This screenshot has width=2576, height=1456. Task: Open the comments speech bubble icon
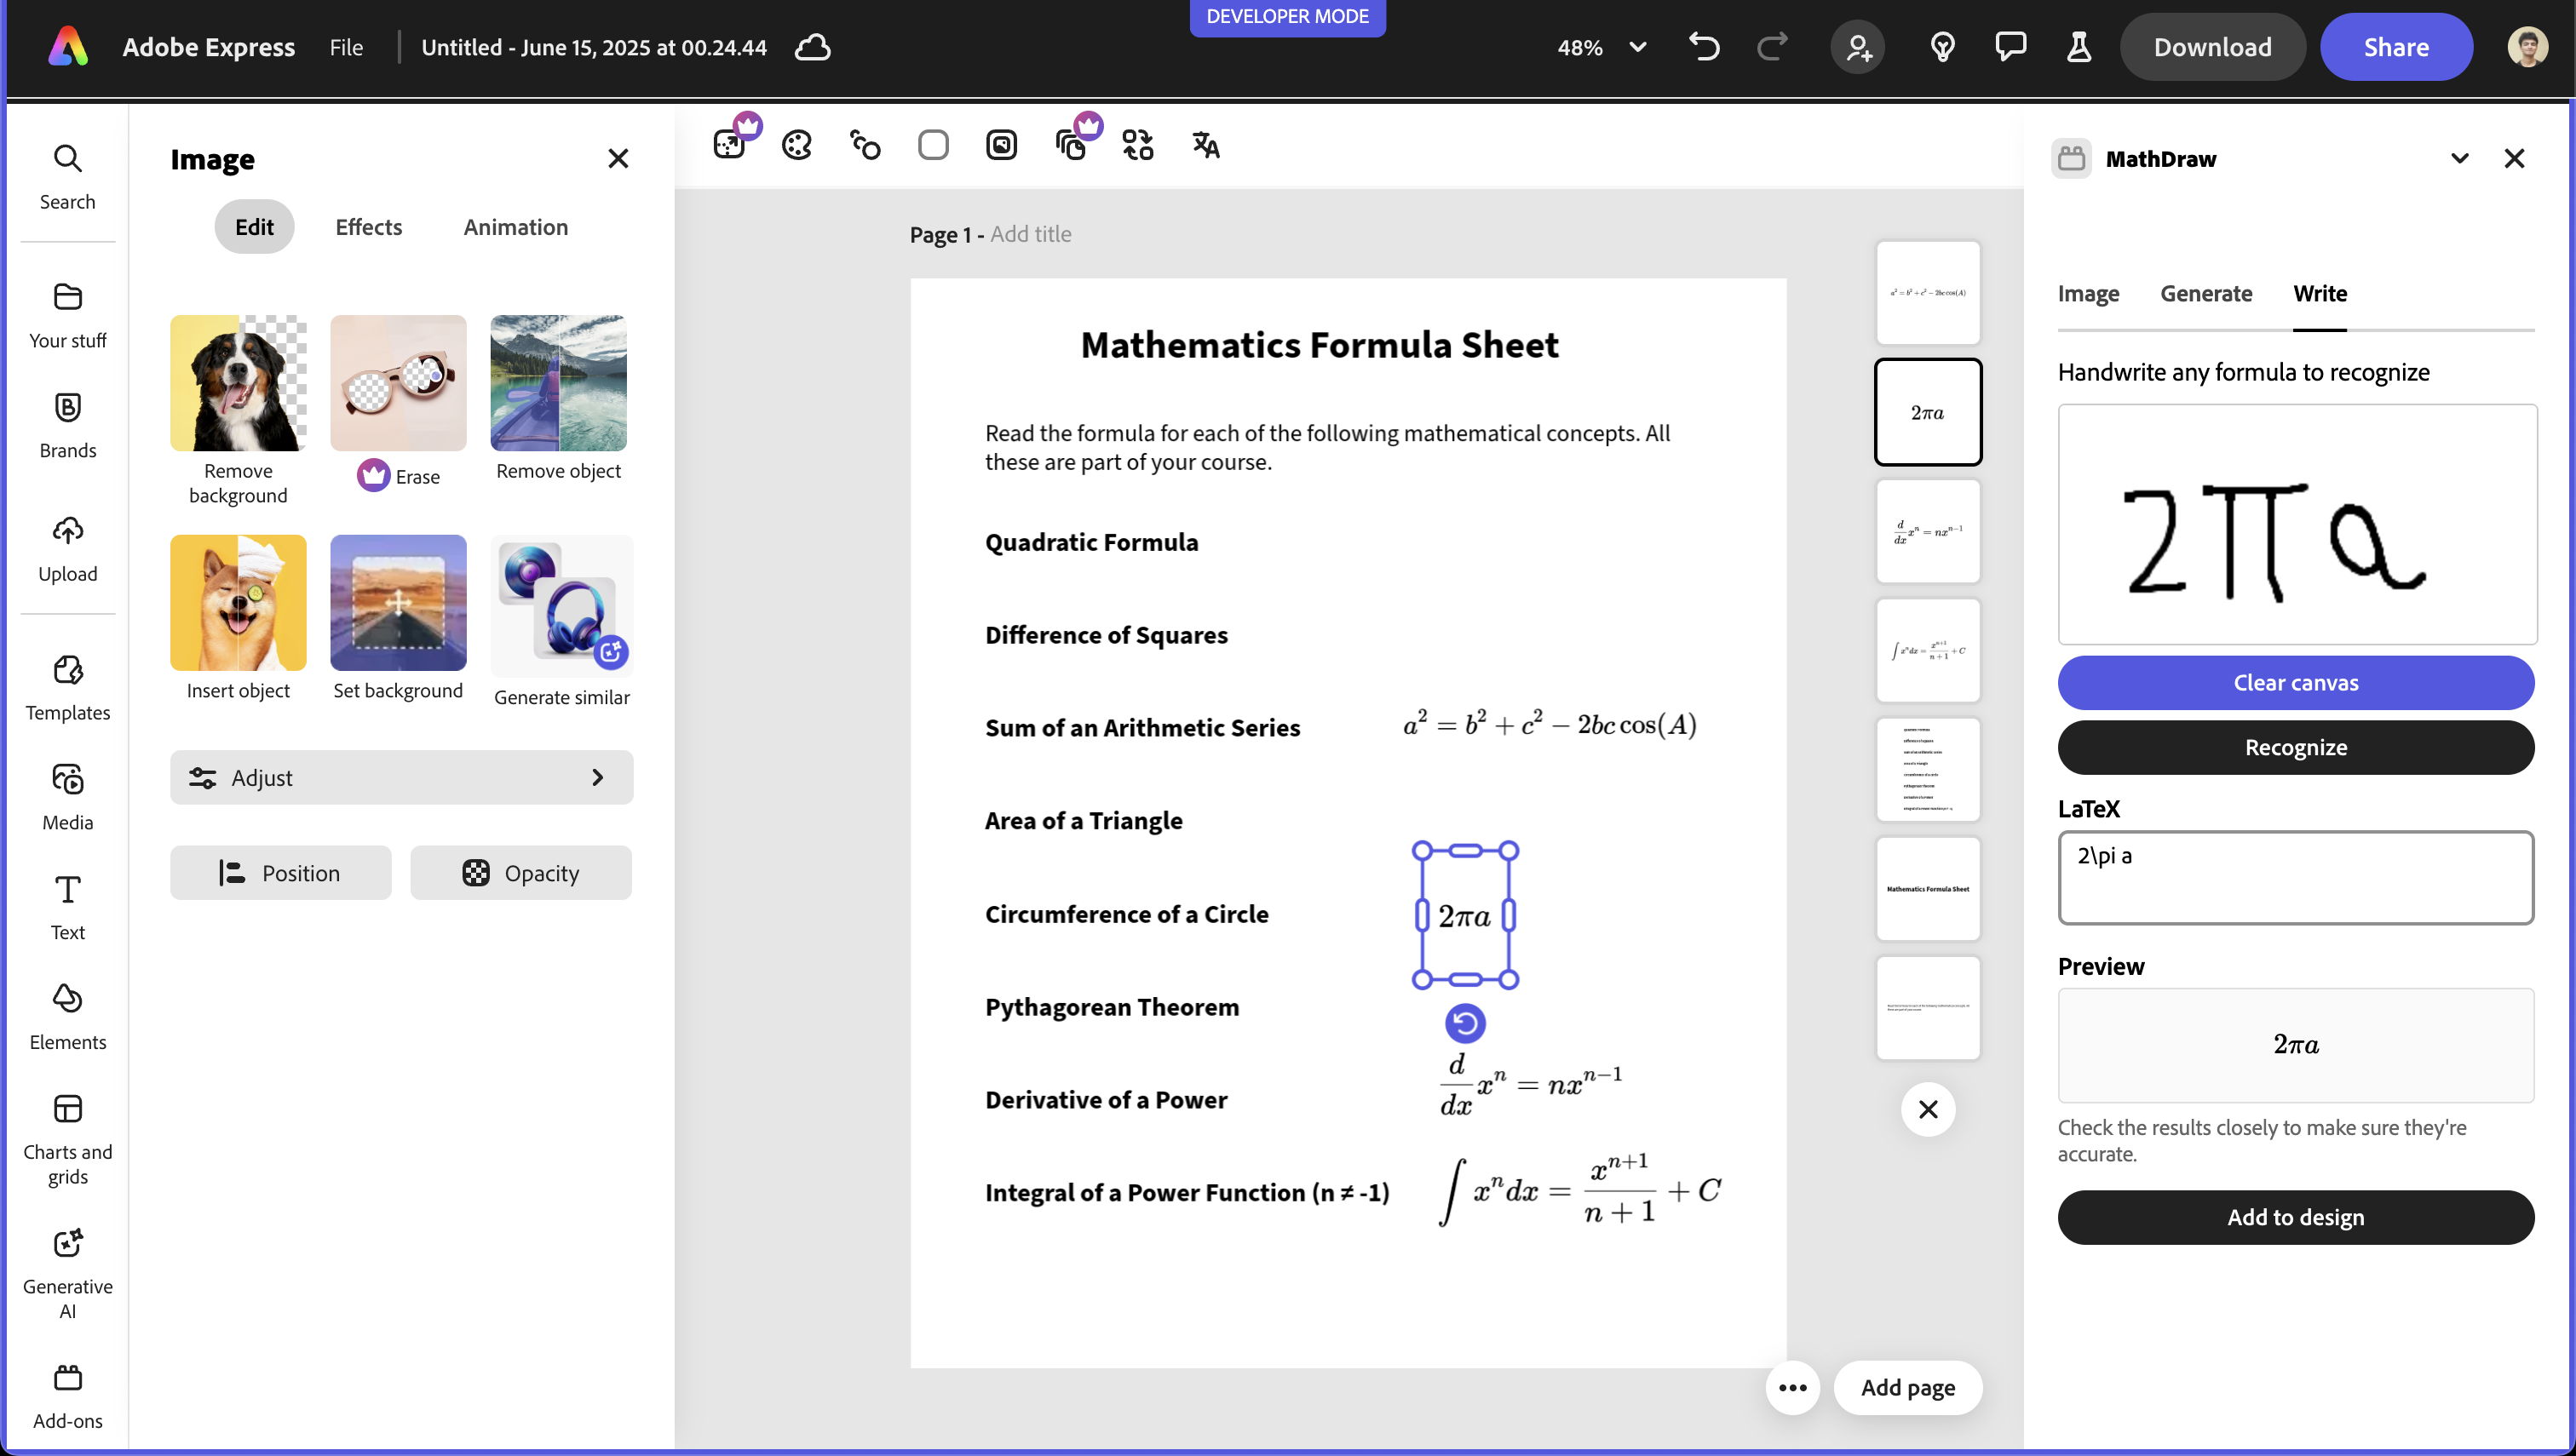click(x=2010, y=47)
